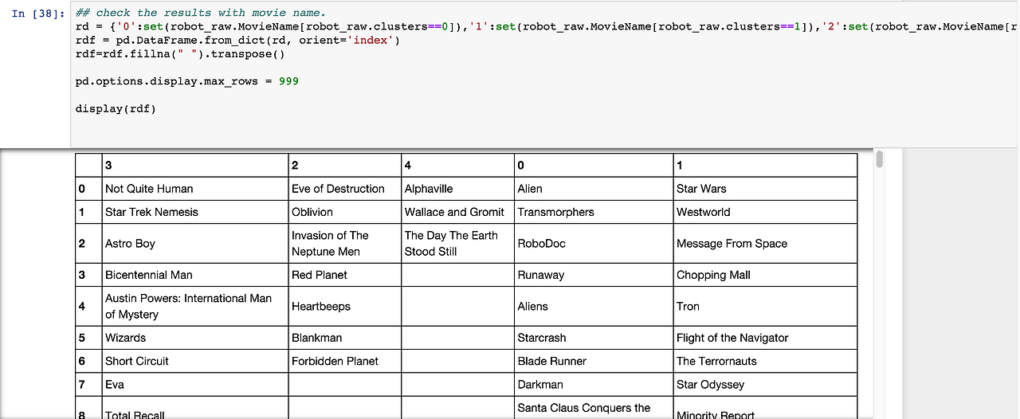Select the 'Blankman' cell
This screenshot has width=1020, height=419.
345,338
